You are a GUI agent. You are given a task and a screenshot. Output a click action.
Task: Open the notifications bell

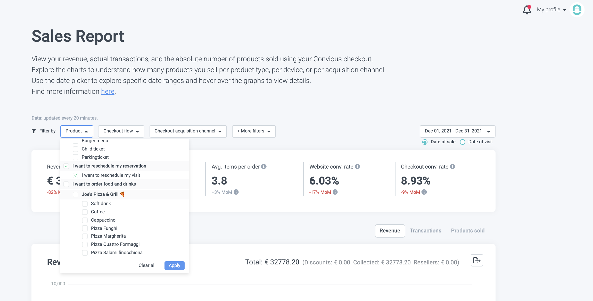527,10
